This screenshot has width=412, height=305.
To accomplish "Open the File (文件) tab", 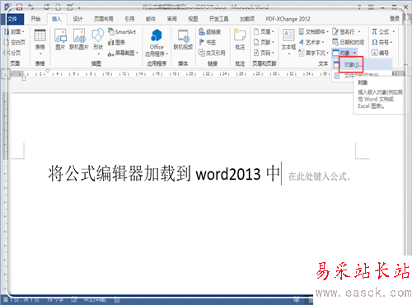I will coord(12,19).
